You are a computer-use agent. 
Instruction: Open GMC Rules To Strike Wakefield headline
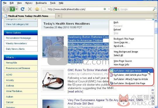point(88,70)
